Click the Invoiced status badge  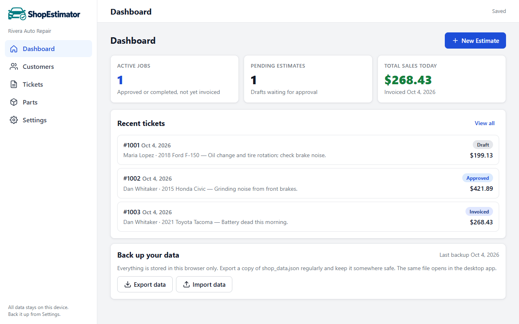point(479,212)
